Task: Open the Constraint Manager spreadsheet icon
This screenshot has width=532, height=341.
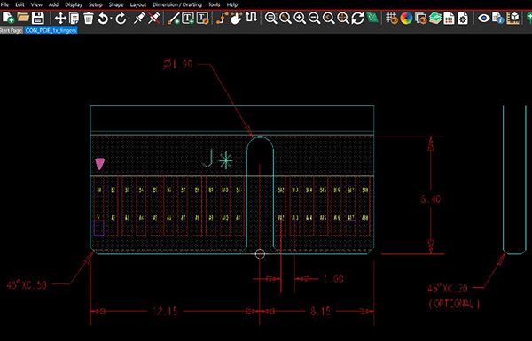Action: pyautogui.click(x=449, y=18)
